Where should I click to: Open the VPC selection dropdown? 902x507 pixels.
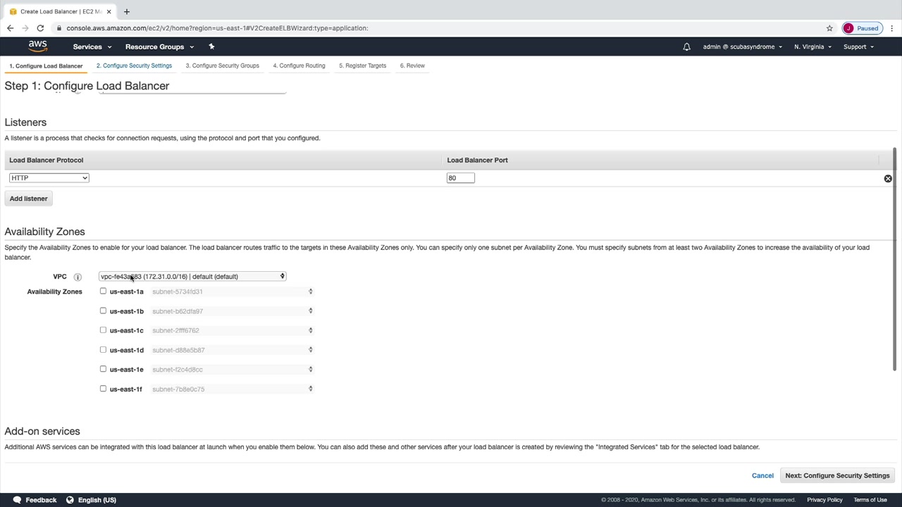(x=192, y=277)
